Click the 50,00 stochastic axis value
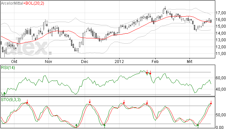This screenshot has width=231, height=129. coord(221,115)
